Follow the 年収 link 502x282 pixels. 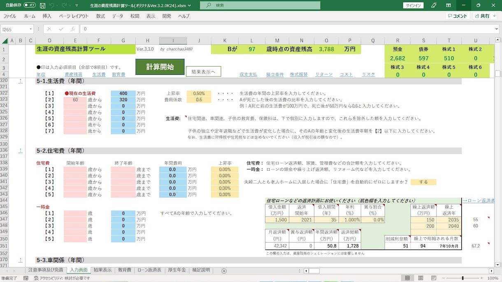click(41, 74)
